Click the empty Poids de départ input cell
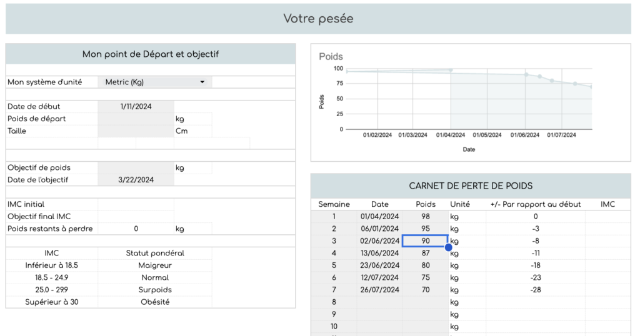Screen dimensions: 640x336 [x=136, y=119]
